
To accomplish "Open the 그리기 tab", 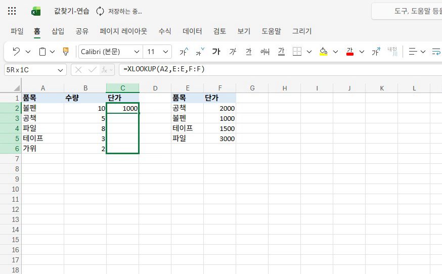I will (x=301, y=31).
